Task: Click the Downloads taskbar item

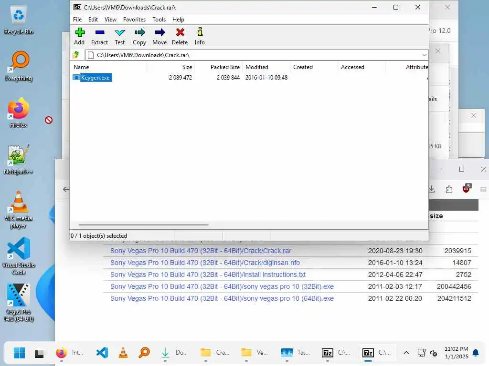Action: (175, 353)
